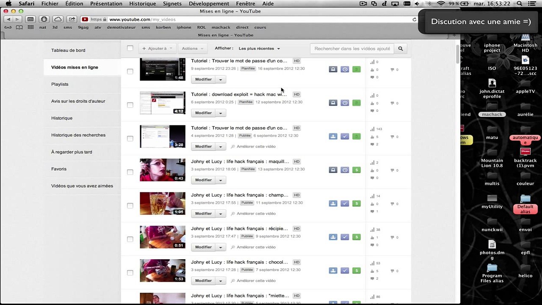This screenshot has height=305, width=542.
Task: Tick the checkbox for the chocol video
Action: pyautogui.click(x=130, y=272)
